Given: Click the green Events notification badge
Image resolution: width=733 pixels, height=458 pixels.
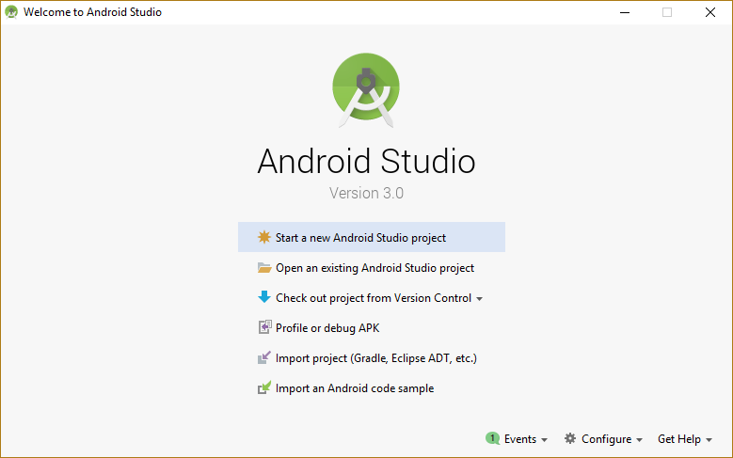Looking at the screenshot, I should pos(492,438).
